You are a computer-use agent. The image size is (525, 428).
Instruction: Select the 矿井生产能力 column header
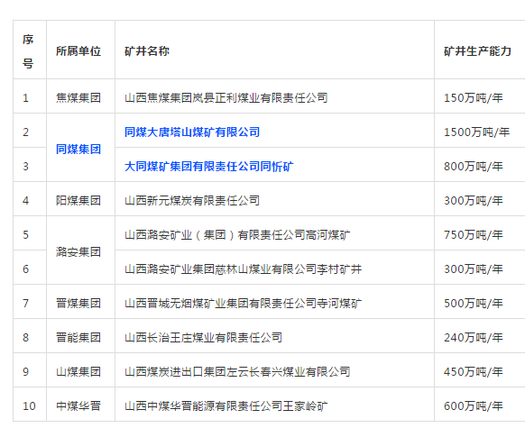coord(480,50)
